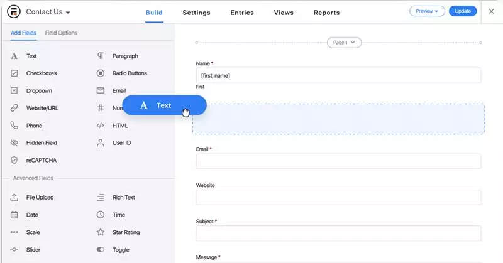Select the Text field icon in sidebar
Screen dimensions: 503x263
pyautogui.click(x=14, y=56)
